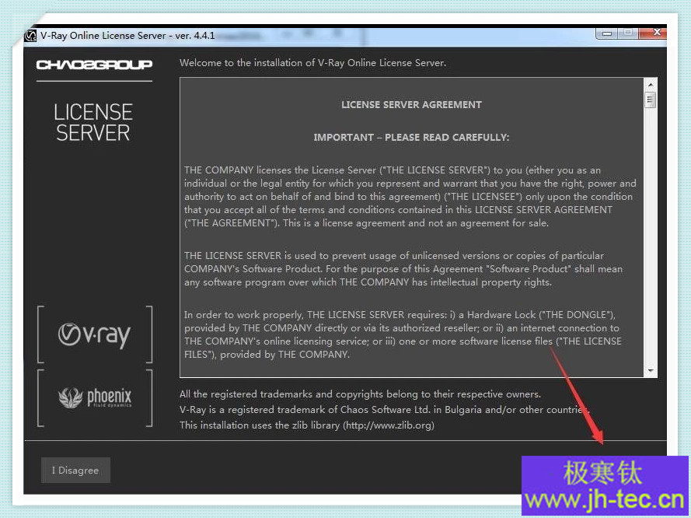Click the Phoenix fluid dynamics logo

pos(95,397)
